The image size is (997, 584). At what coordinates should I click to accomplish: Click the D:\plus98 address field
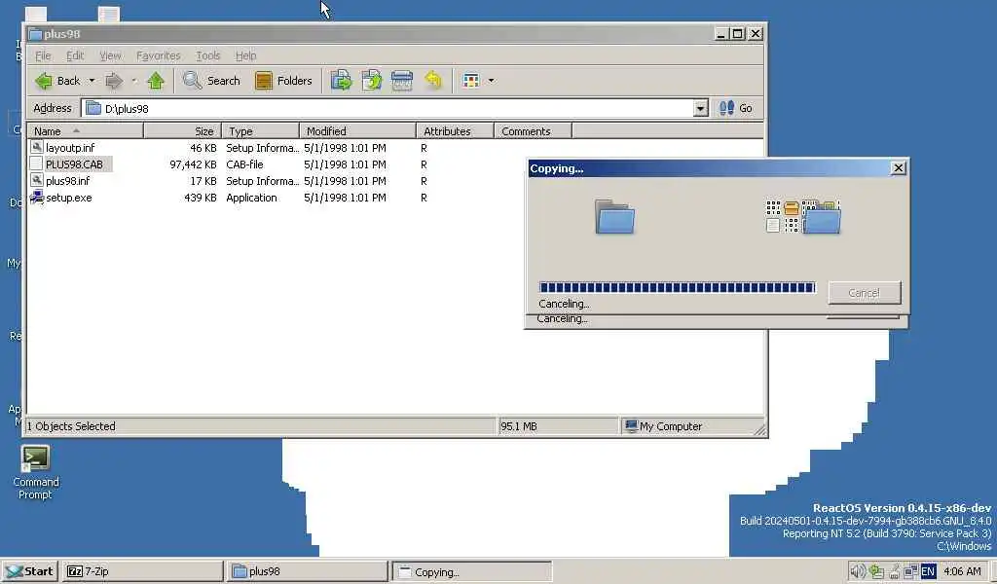coord(394,108)
